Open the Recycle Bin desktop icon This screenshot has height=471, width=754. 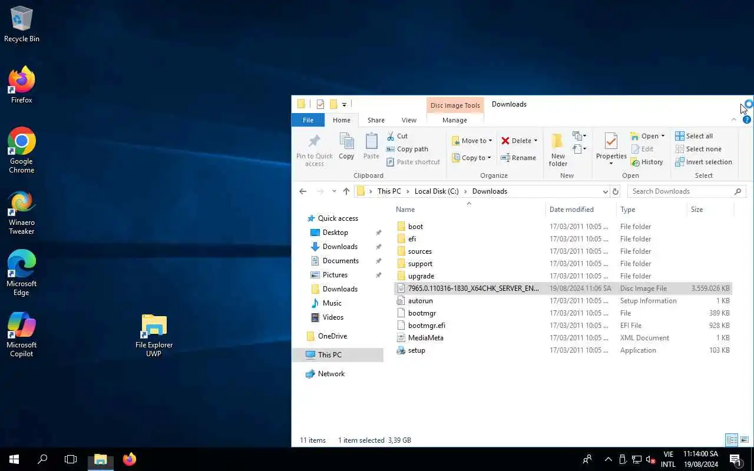tap(22, 24)
